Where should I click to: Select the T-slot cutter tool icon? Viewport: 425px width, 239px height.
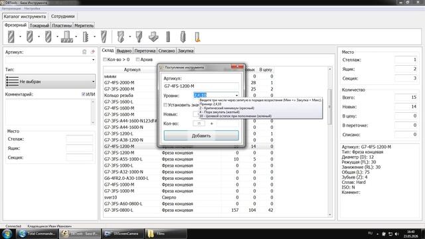[66, 37]
